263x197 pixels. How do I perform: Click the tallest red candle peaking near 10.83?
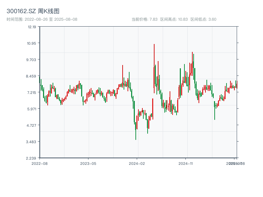[154, 69]
